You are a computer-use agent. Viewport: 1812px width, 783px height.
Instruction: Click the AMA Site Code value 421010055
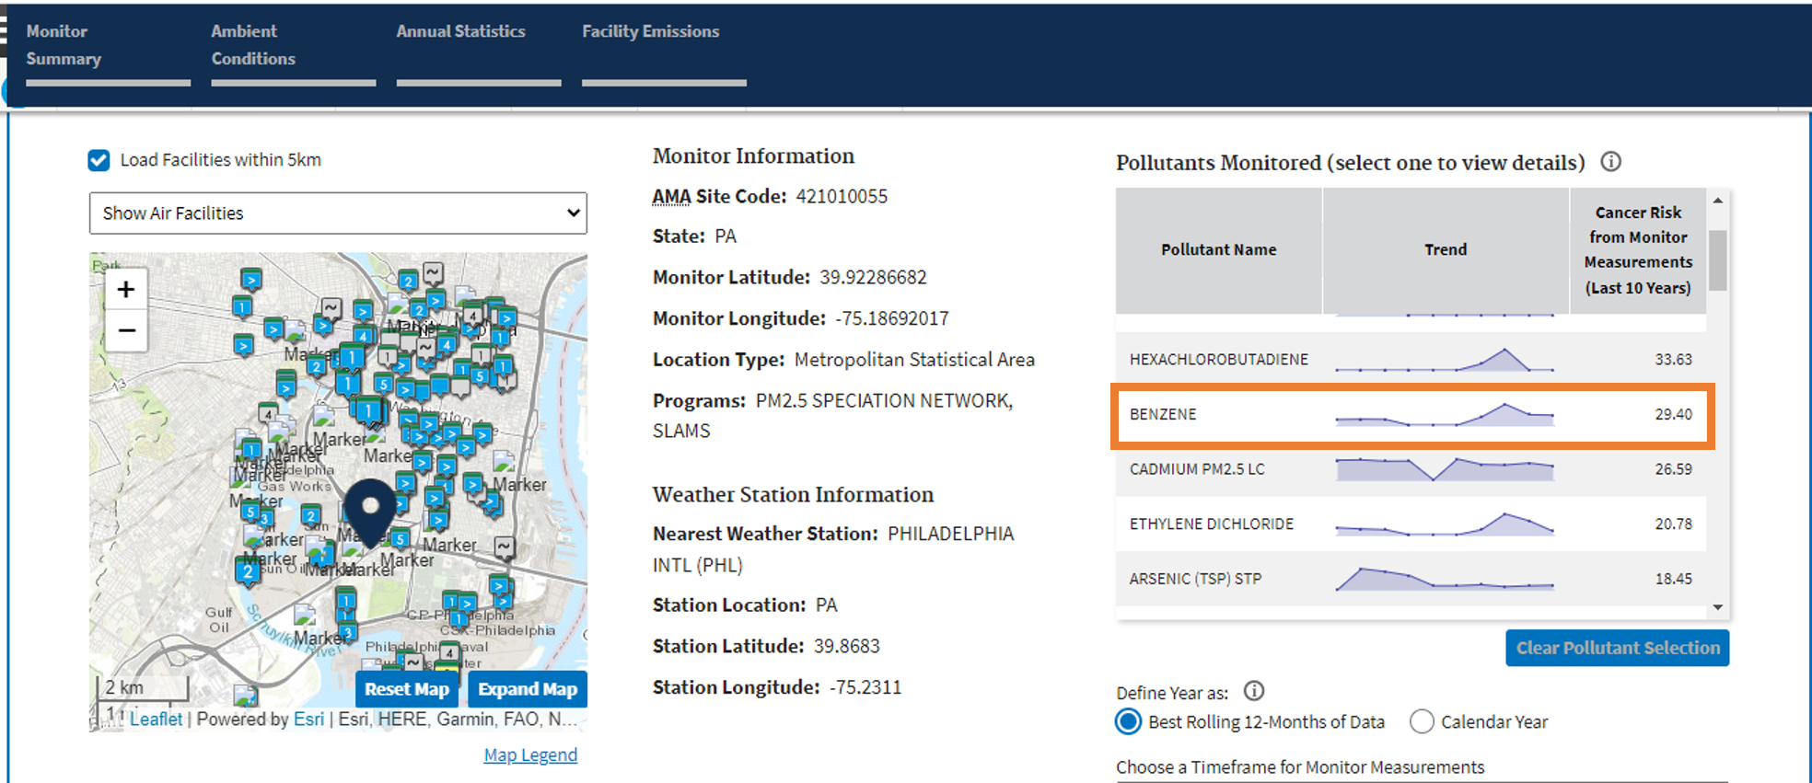pos(842,196)
